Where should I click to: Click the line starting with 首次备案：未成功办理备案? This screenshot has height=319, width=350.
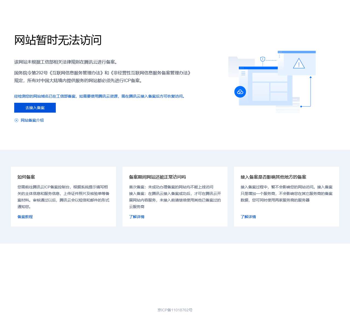coord(171,187)
